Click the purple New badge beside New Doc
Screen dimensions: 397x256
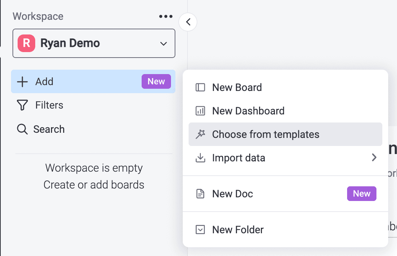(x=361, y=194)
